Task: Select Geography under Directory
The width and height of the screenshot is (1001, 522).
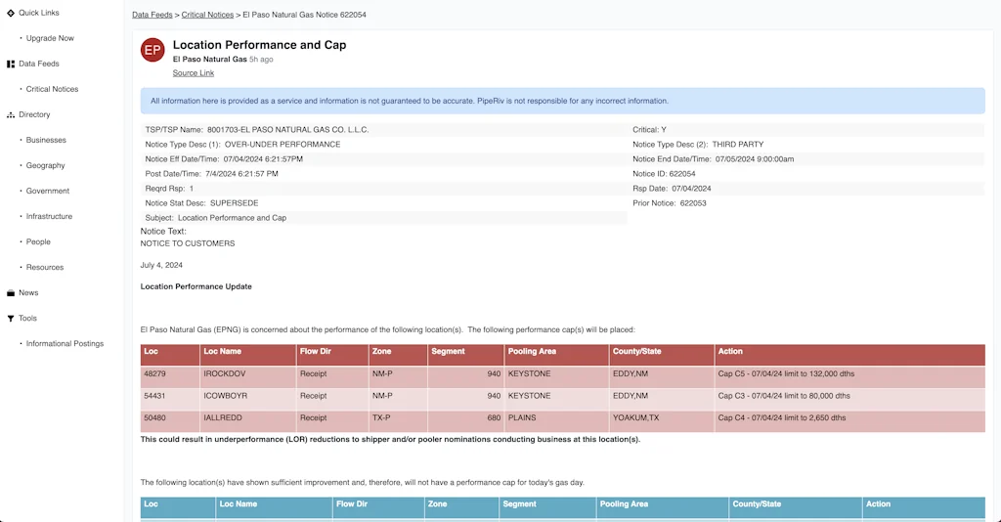Action: (x=45, y=165)
